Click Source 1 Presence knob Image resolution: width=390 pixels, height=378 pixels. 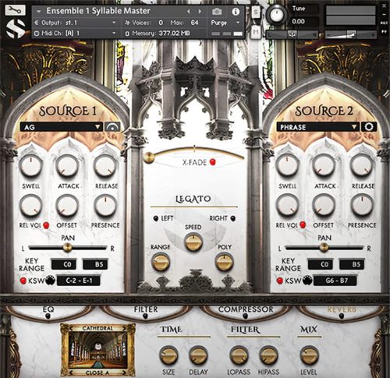105,206
